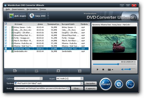
Task: Open the iPod Touch H.264 profile dropdown
Action: tap(82, 83)
